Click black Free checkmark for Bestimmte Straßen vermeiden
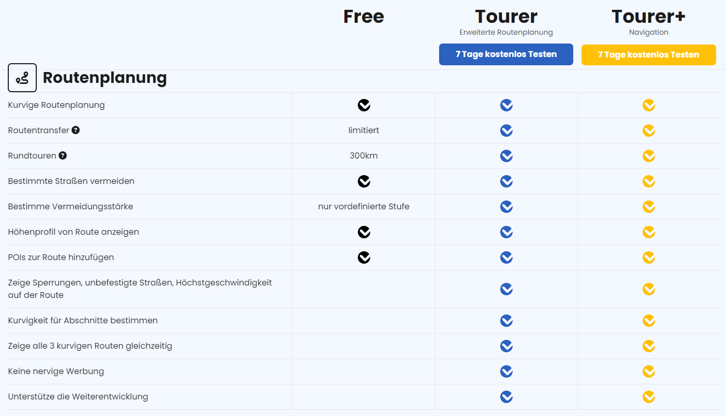 [x=364, y=181]
